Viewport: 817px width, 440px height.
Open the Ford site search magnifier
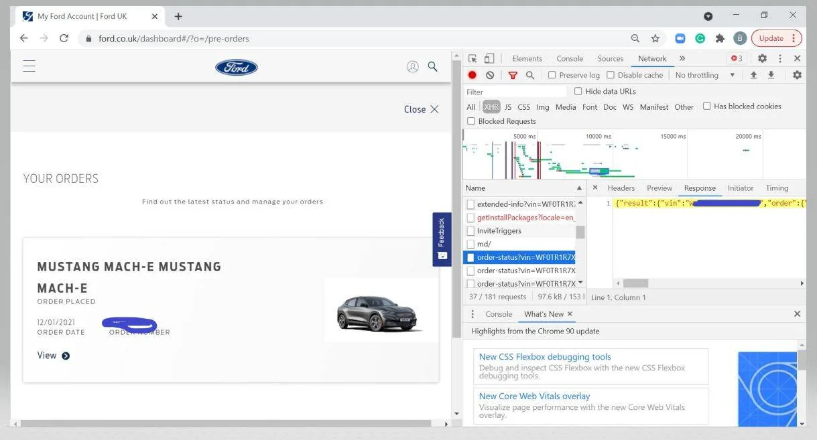[x=433, y=66]
